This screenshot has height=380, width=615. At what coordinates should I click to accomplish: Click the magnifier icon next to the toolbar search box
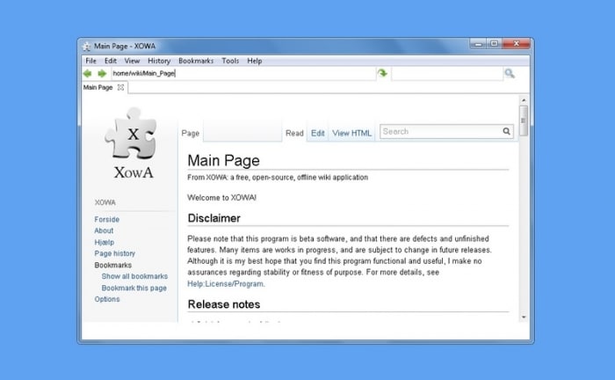click(x=510, y=73)
